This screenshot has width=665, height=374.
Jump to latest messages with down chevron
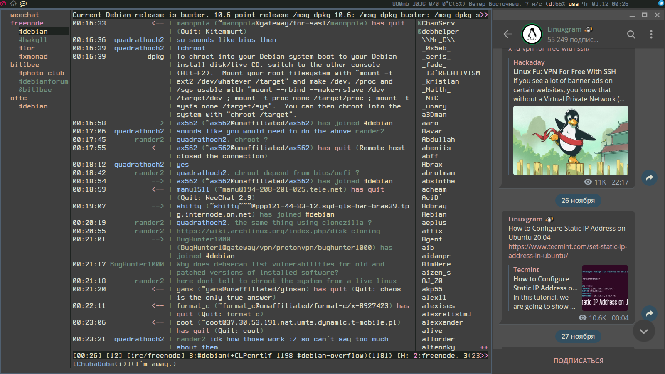pos(644,331)
